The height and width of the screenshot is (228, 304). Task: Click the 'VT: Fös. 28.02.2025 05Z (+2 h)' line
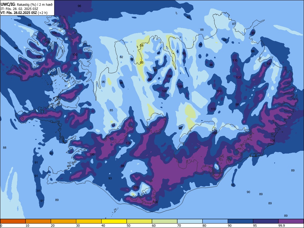tap(24, 13)
